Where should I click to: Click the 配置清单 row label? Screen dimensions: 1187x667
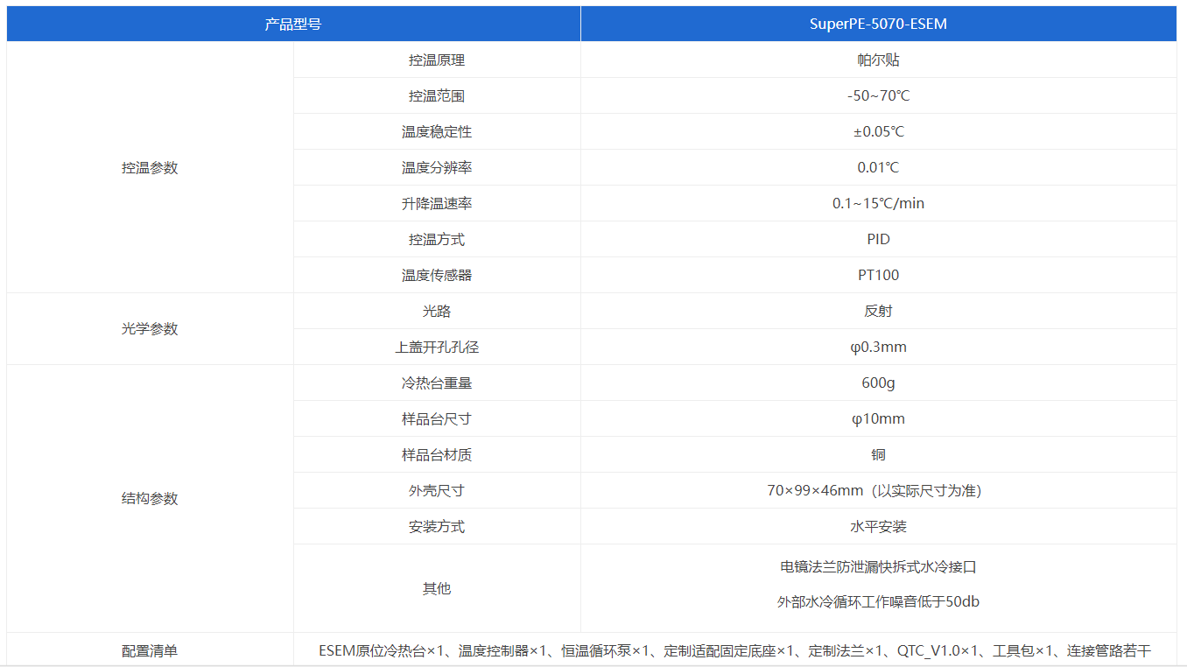coord(150,651)
